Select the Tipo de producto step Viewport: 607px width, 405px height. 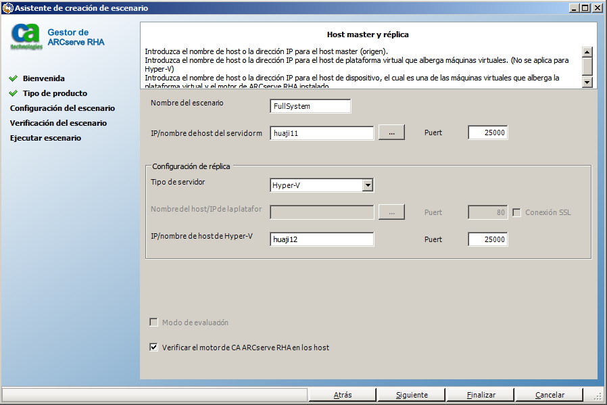(x=55, y=93)
